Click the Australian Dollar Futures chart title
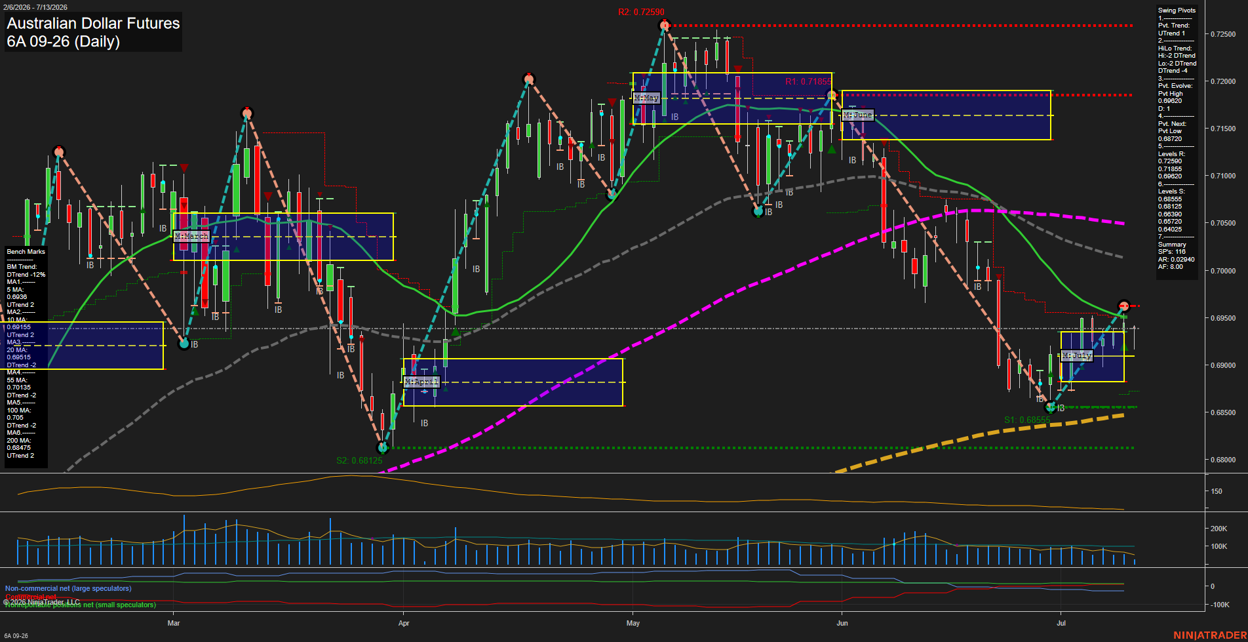 [x=93, y=24]
